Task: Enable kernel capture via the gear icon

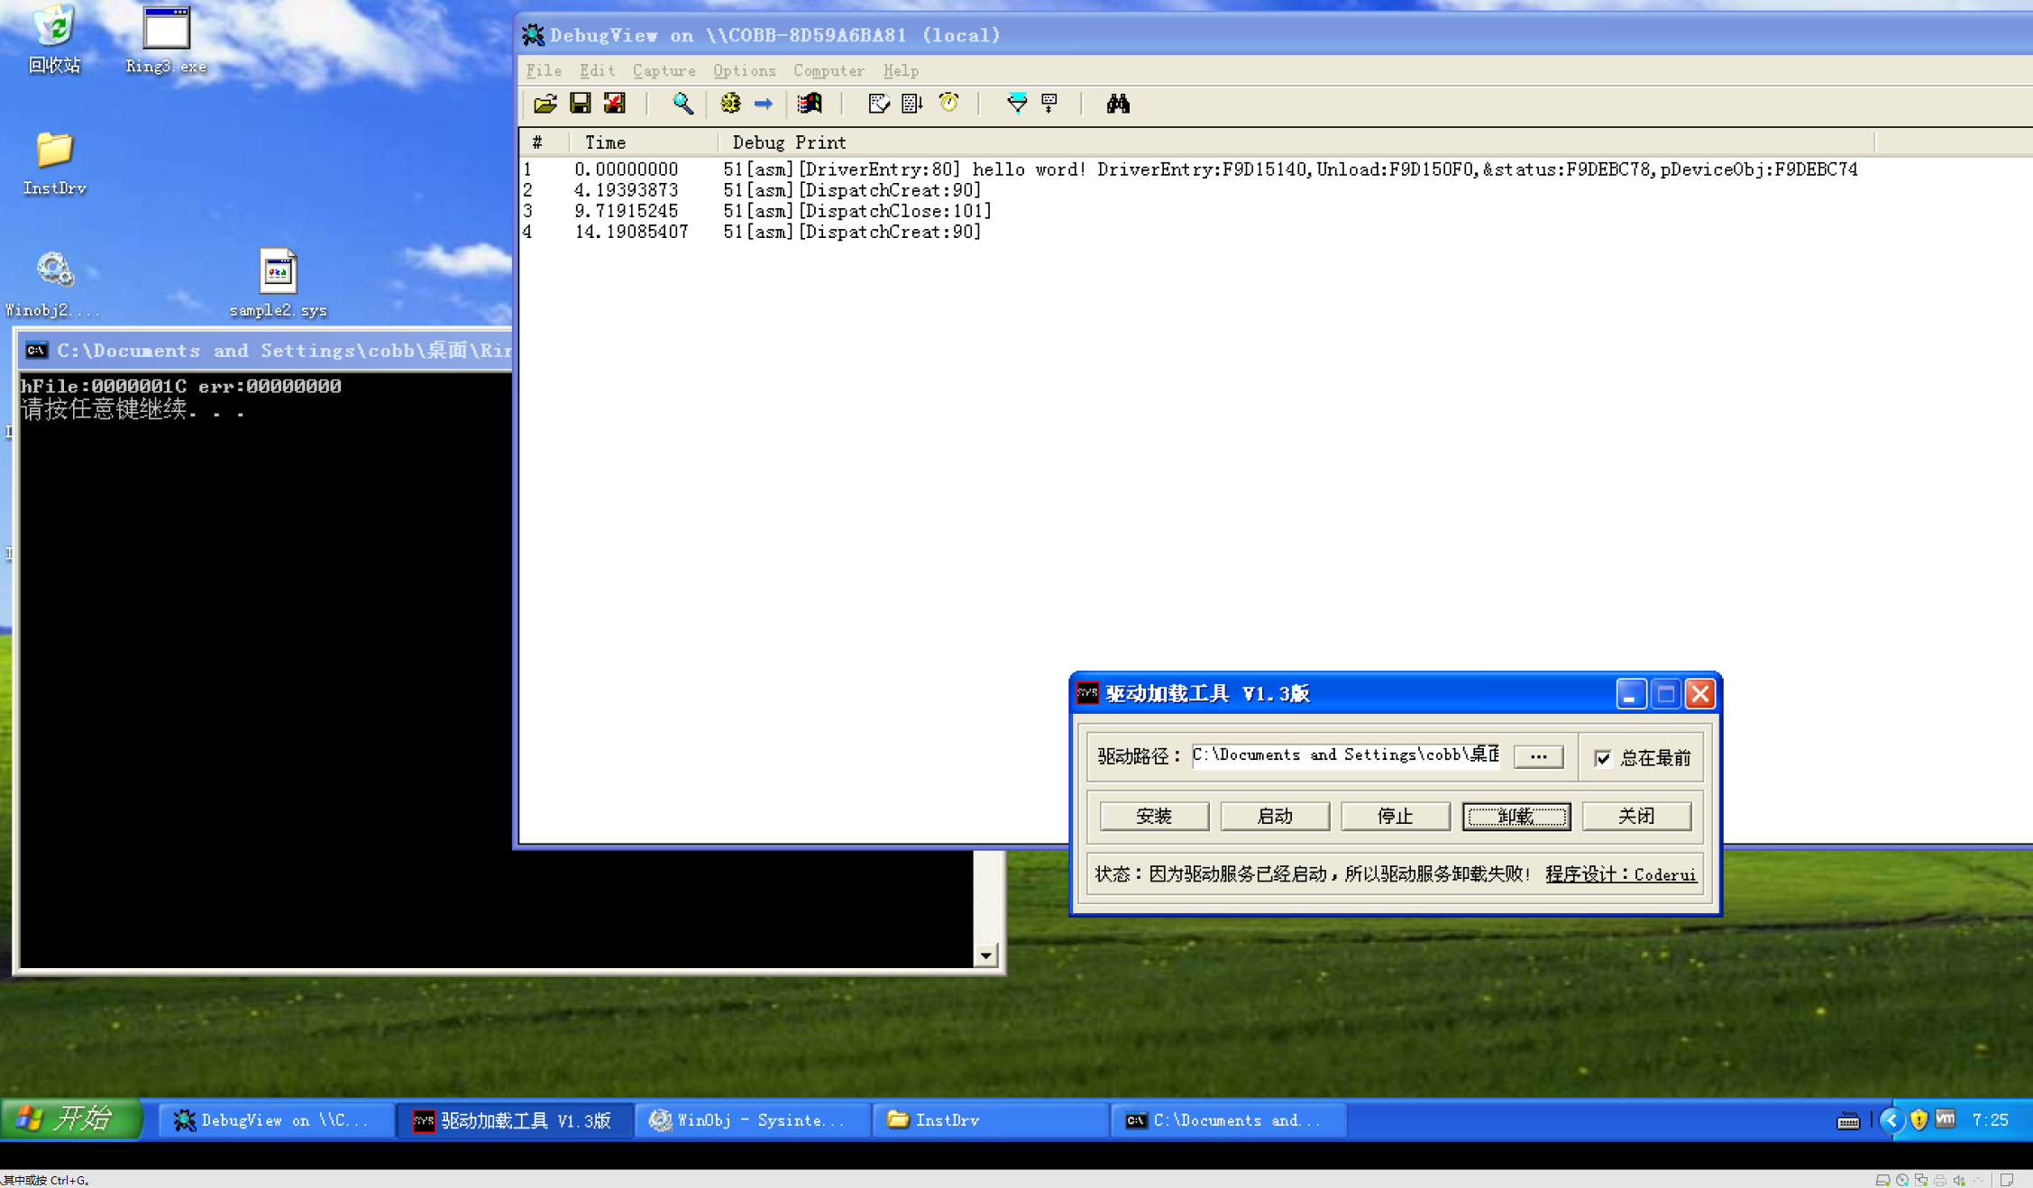Action: pos(730,104)
